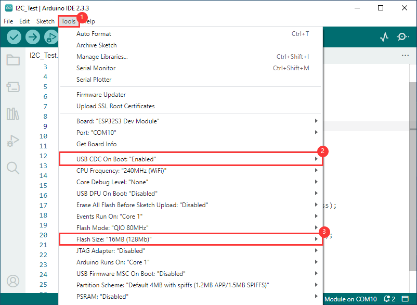This screenshot has height=305, width=417.
Task: Choose Manage Libraries menu entry
Action: point(102,57)
